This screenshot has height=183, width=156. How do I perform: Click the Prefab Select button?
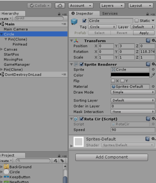pyautogui.click(x=99, y=33)
